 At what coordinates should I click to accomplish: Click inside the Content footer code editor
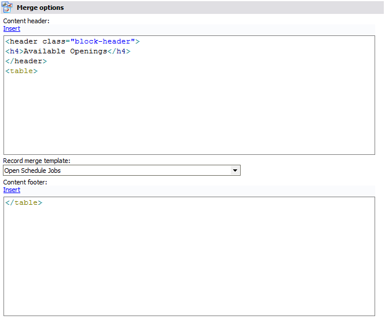(x=189, y=256)
